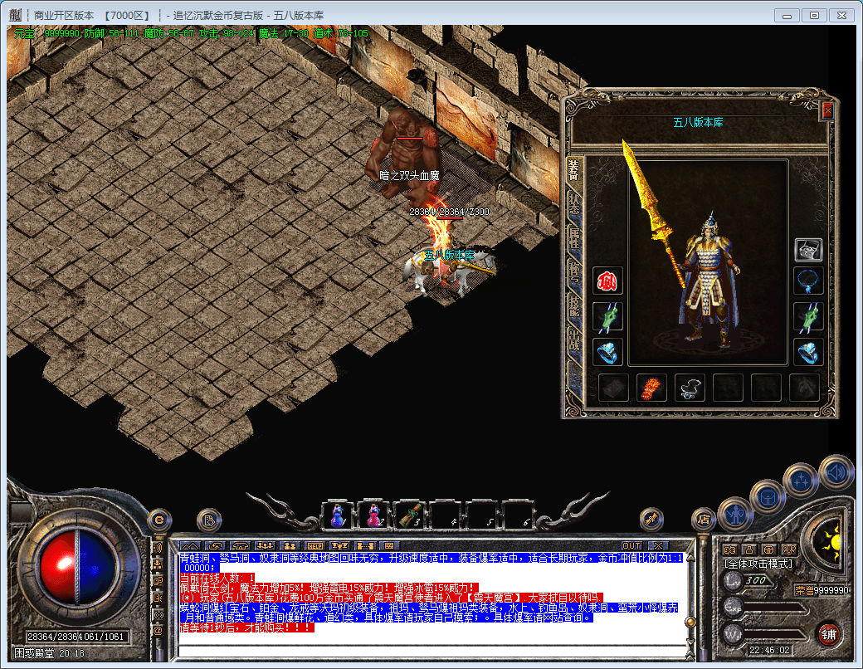863x669 pixels.
Task: Click the X button in chat toolbar
Action: (x=657, y=545)
